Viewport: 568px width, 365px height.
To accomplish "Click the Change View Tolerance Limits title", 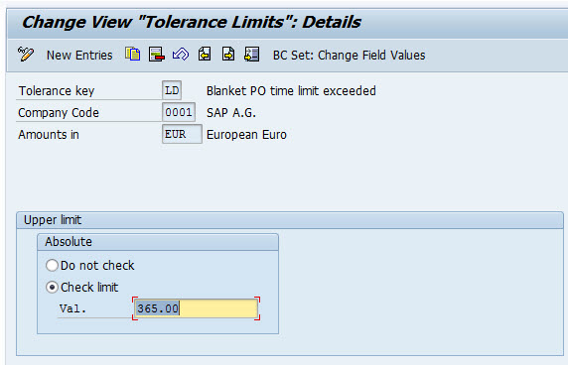I will coord(192,22).
